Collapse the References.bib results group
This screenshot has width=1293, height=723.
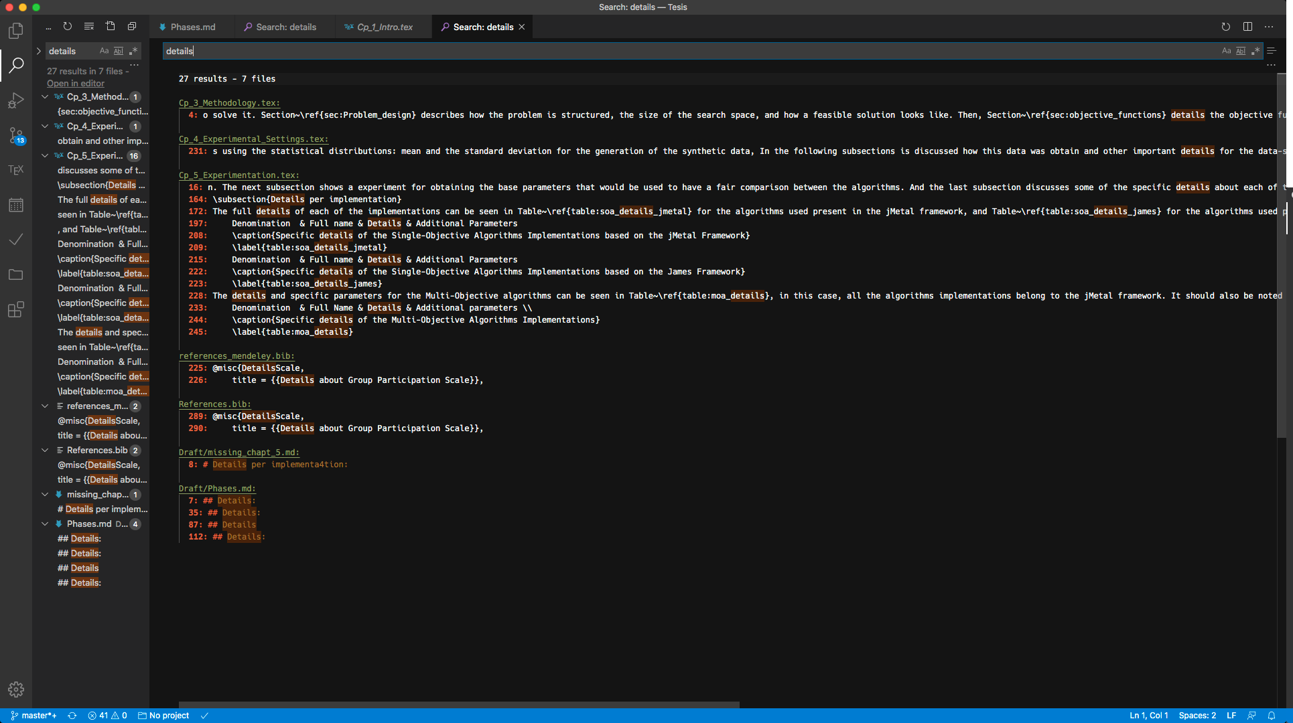[45, 451]
